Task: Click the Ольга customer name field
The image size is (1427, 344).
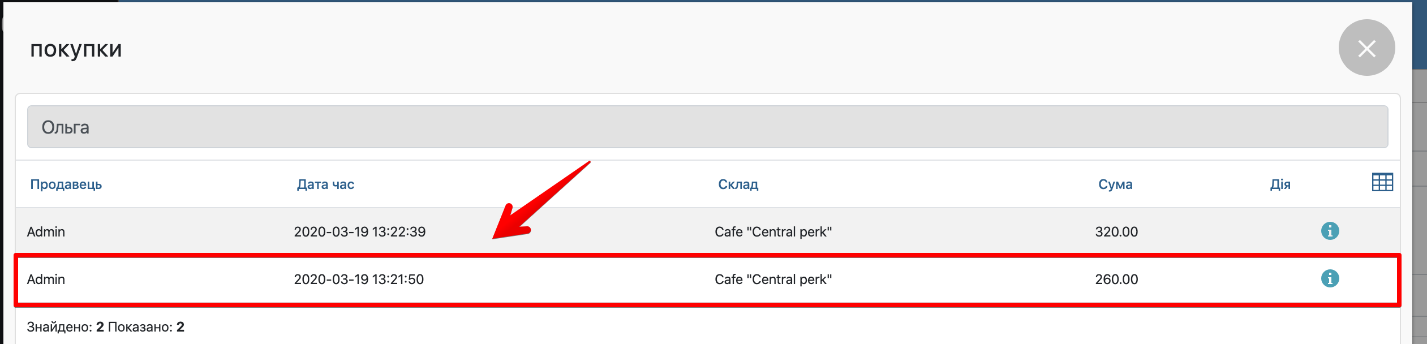Action: (x=707, y=127)
